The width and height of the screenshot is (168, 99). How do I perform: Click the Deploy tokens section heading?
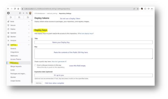[42, 18]
